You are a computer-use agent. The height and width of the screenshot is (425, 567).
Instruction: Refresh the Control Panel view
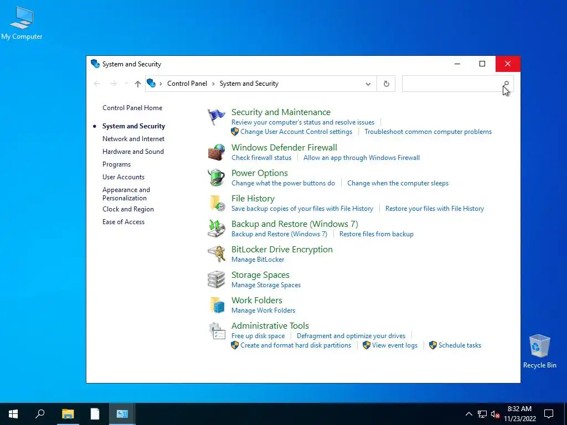386,84
